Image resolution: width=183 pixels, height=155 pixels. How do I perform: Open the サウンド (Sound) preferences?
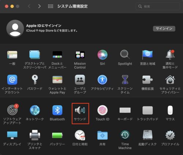tap(80, 113)
